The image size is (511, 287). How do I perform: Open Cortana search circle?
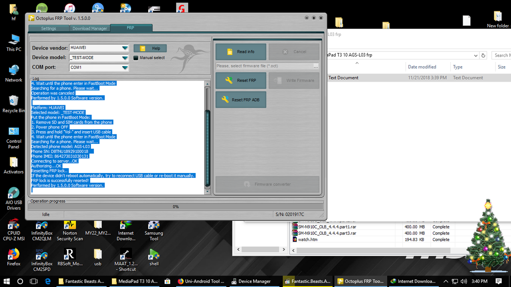[20, 281]
